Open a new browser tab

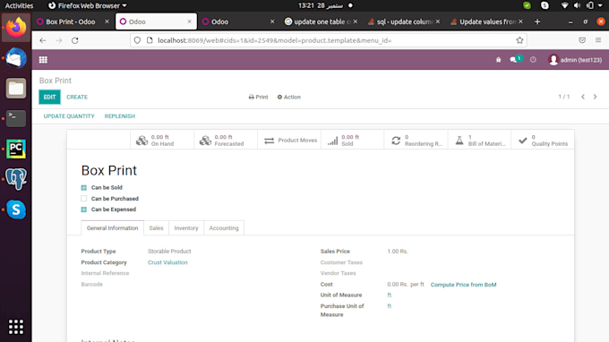tap(537, 21)
